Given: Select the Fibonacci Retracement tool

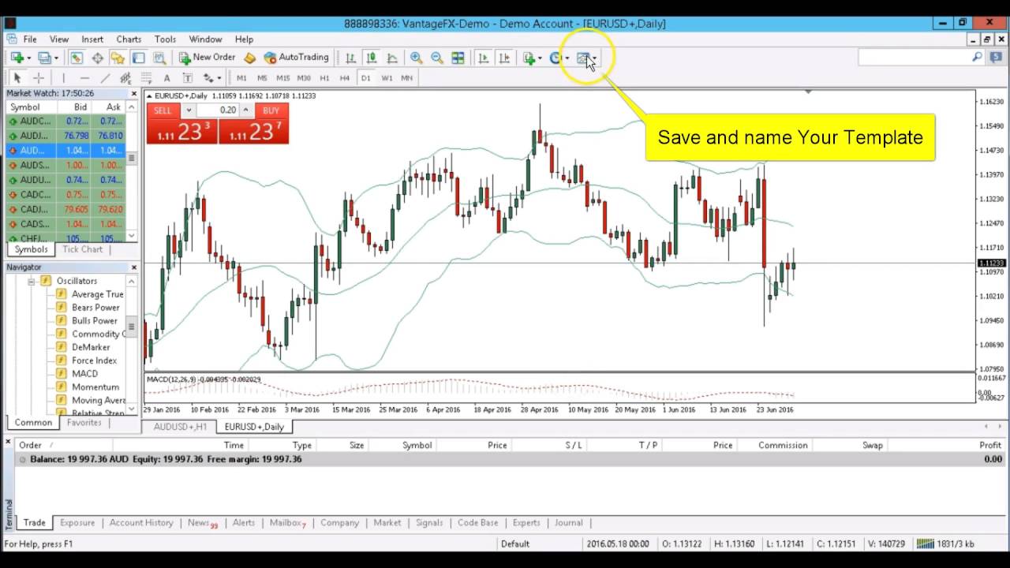Looking at the screenshot, I should coord(146,78).
